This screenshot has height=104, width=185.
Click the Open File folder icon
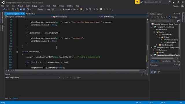click(18, 9)
